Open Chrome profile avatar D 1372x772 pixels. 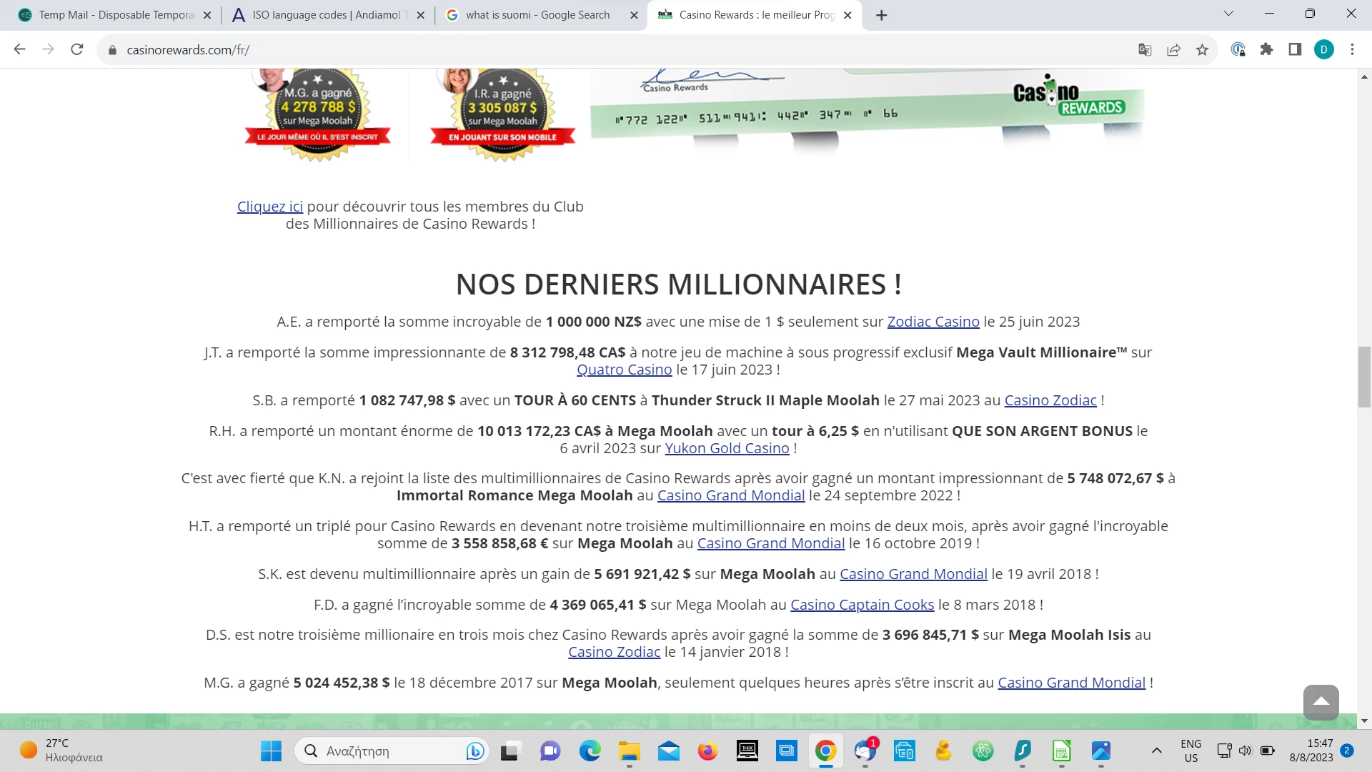tap(1323, 49)
